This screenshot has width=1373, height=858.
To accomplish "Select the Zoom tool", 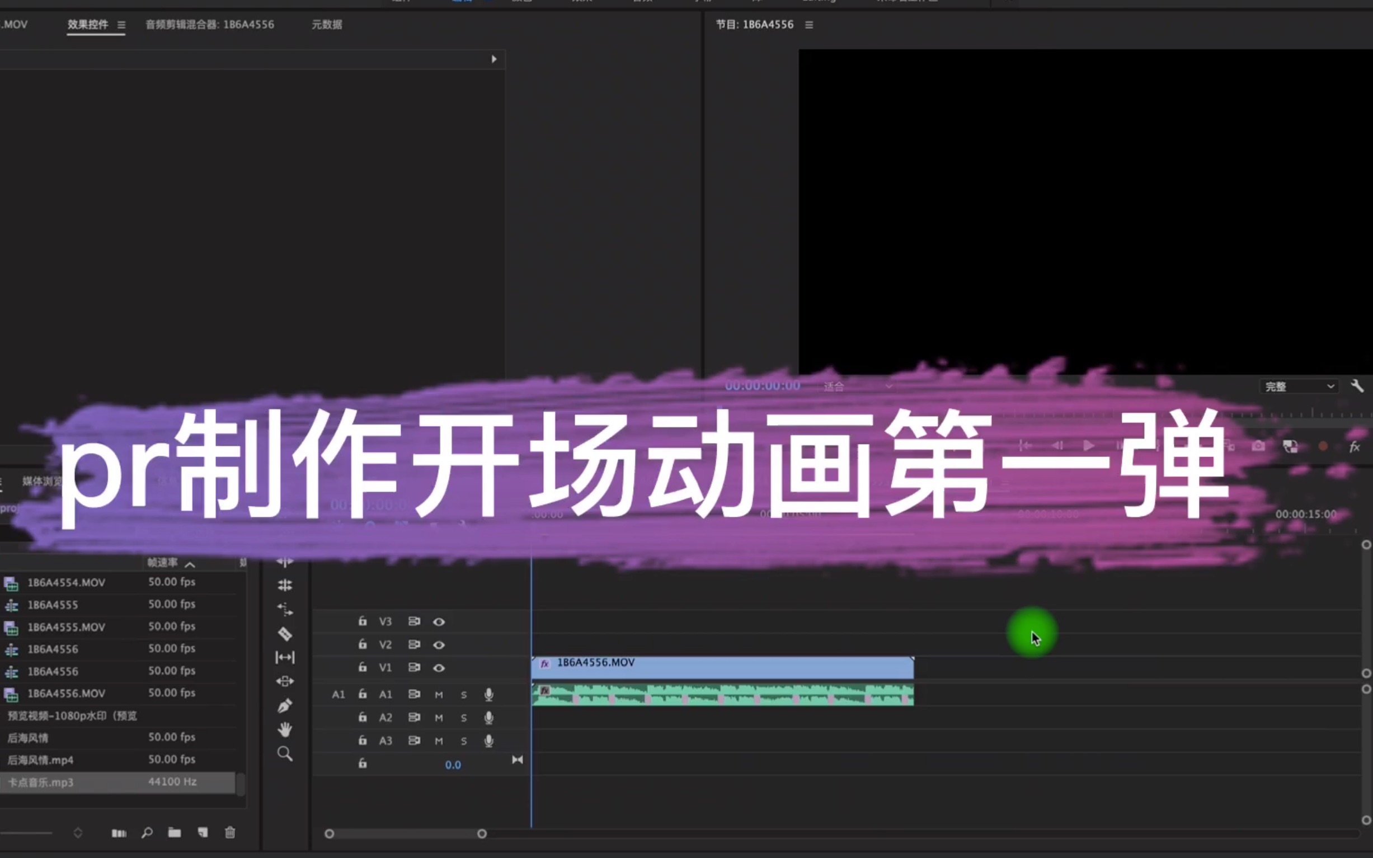I will click(285, 753).
